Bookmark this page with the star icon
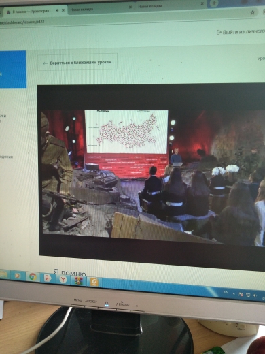This screenshot has height=354, width=265. [x=253, y=12]
